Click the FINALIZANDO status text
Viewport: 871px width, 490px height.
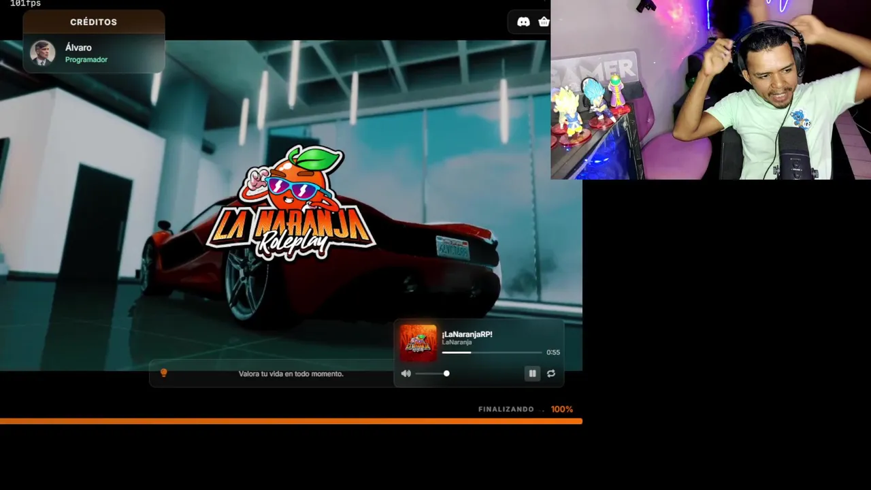[x=506, y=410]
